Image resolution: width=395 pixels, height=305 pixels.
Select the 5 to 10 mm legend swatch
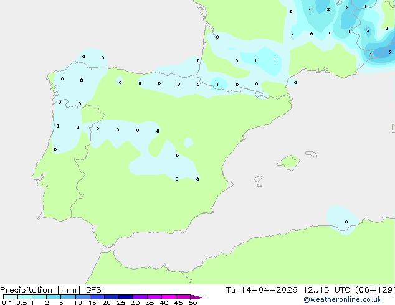pyautogui.click(x=68, y=297)
